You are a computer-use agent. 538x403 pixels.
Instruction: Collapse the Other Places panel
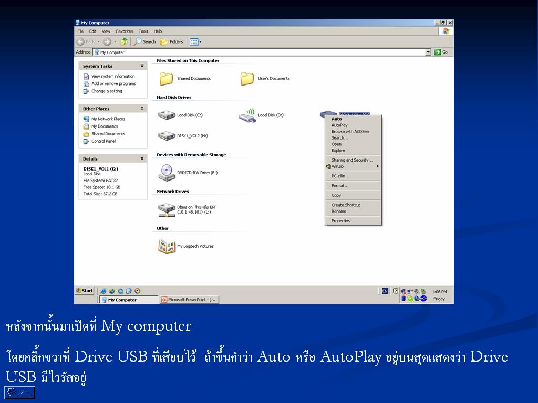(x=142, y=109)
